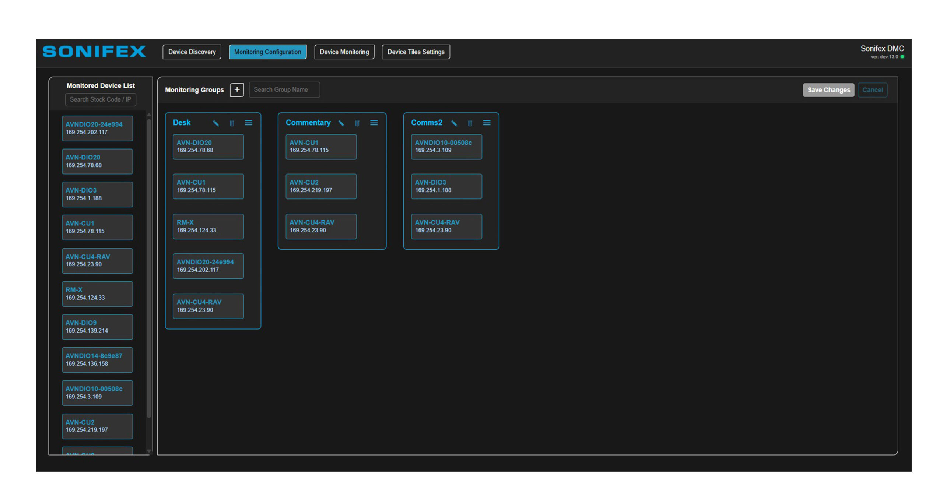Edit Comms2 group name pencil icon
Image resolution: width=943 pixels, height=499 pixels.
(x=454, y=123)
